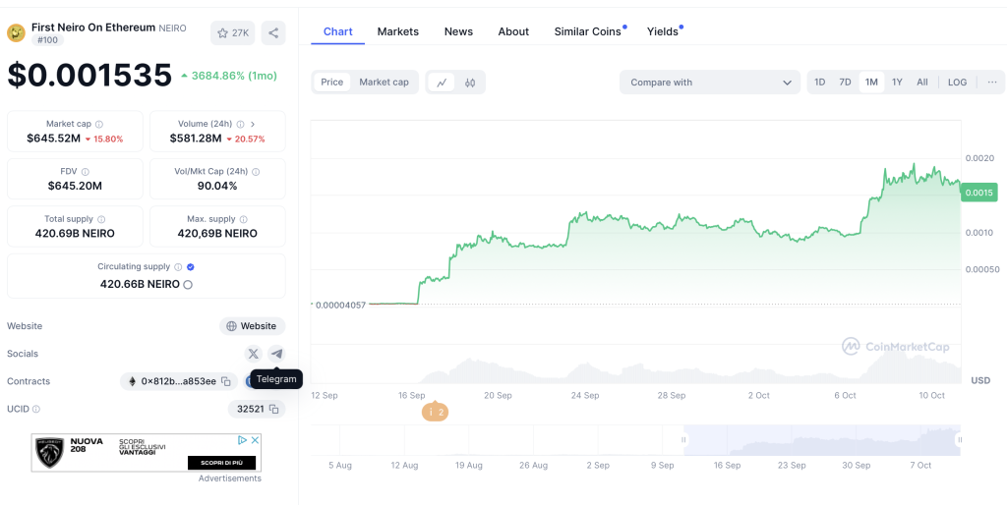Click the $581.28M volume value
The width and height of the screenshot is (1007, 505).
click(196, 138)
